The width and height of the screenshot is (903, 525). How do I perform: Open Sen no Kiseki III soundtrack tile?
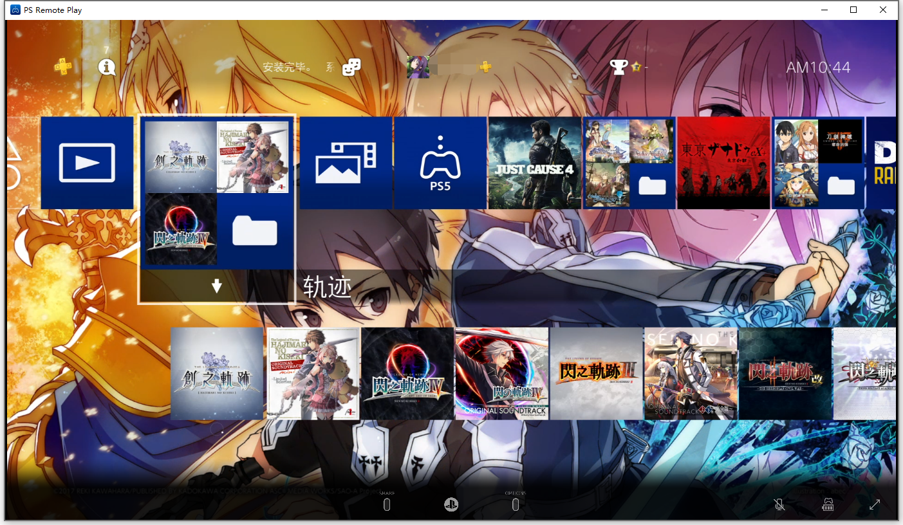pos(691,374)
